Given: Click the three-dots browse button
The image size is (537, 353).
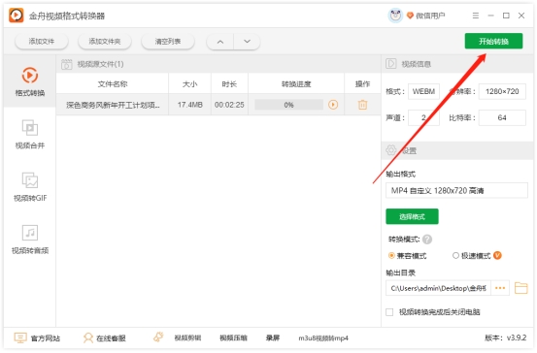Looking at the screenshot, I should click(x=500, y=288).
